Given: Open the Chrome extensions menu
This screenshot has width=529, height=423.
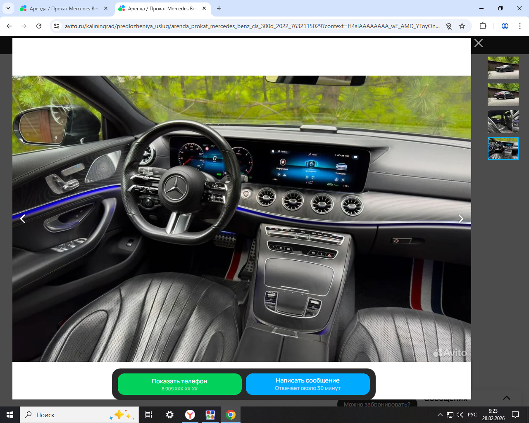Looking at the screenshot, I should coord(483,26).
